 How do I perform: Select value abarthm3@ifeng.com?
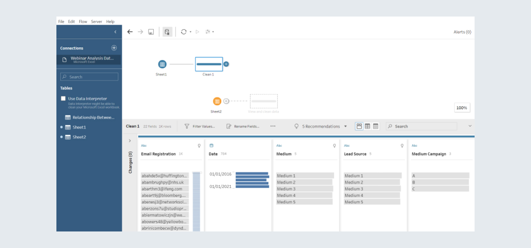coord(165,189)
